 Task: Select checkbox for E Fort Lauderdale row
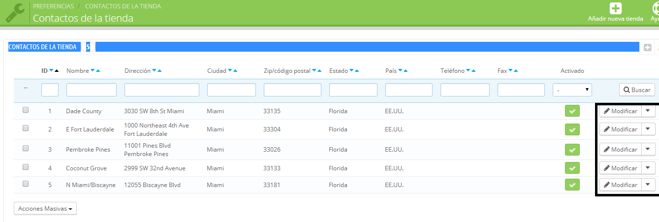tap(26, 128)
